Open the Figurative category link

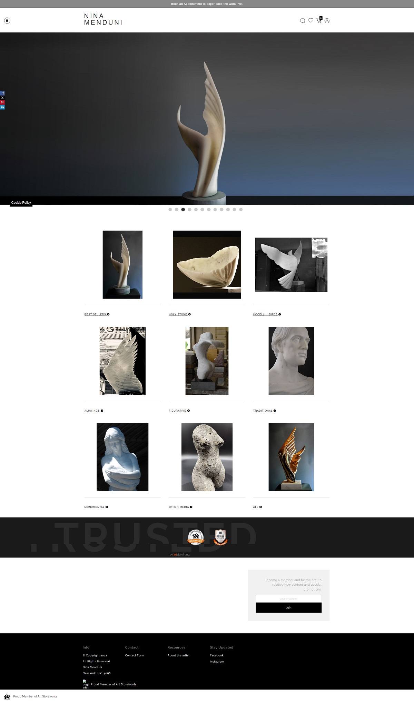pos(179,411)
